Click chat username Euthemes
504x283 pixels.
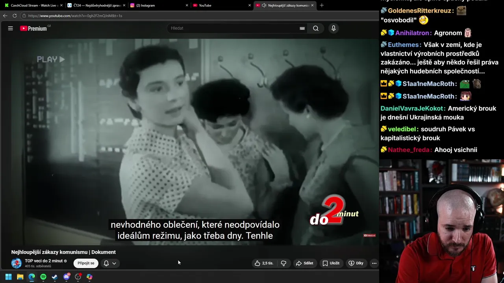404,45
